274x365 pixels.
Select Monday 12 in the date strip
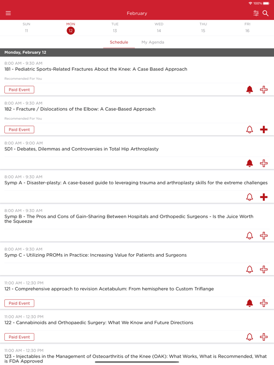tap(70, 28)
